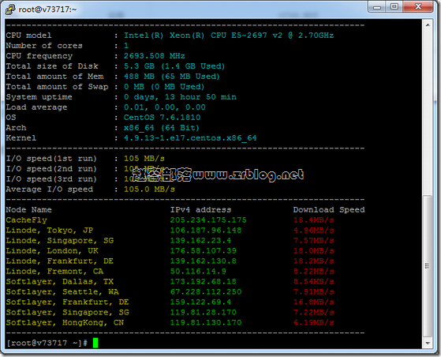Viewport: 441px width, 357px height.
Task: Click the scrollbar up arrow
Action: [428, 25]
